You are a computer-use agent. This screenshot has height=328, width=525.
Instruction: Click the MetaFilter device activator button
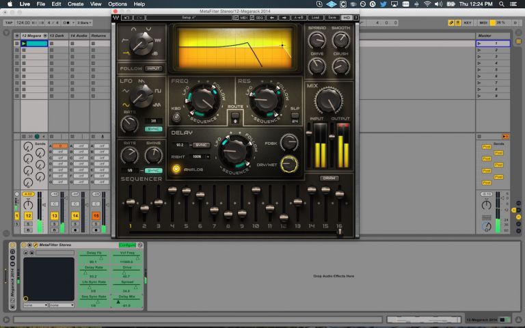click(x=24, y=245)
